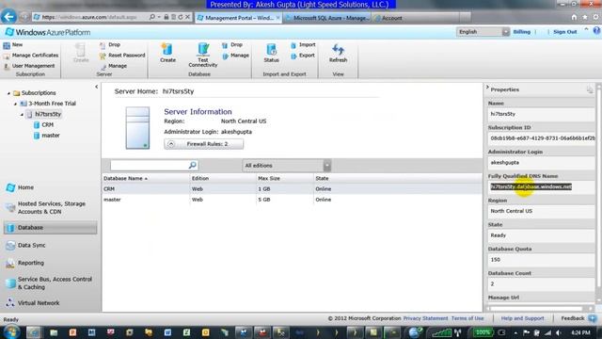Image resolution: width=602 pixels, height=339 pixels.
Task: Select the CRM database in tree
Action: 43,125
